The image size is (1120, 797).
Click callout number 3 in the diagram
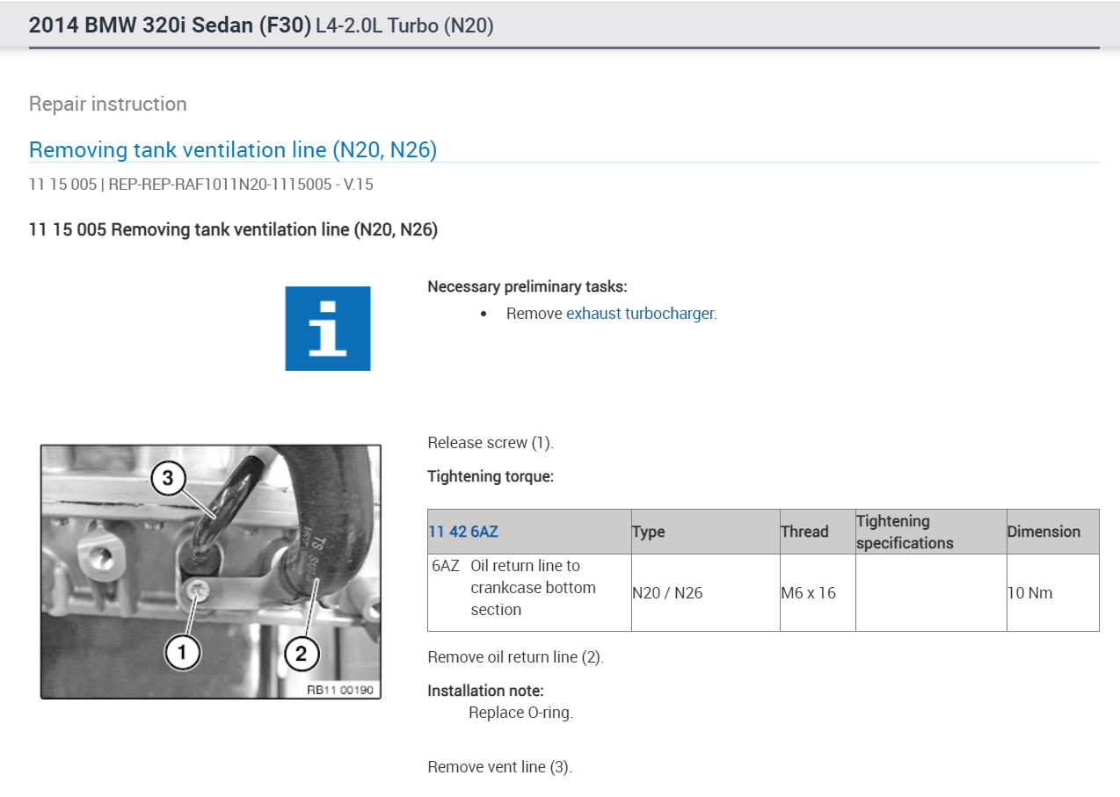coord(168,479)
